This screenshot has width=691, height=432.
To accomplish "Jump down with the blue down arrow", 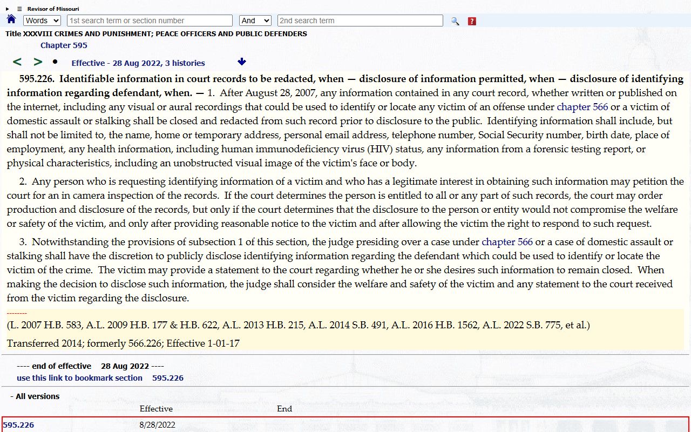I will pos(242,62).
